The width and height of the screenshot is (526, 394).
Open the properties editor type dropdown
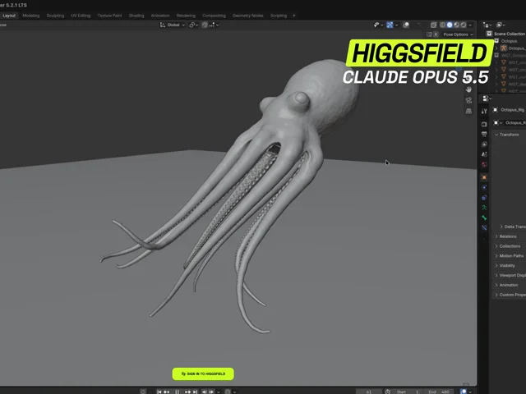[x=487, y=98]
